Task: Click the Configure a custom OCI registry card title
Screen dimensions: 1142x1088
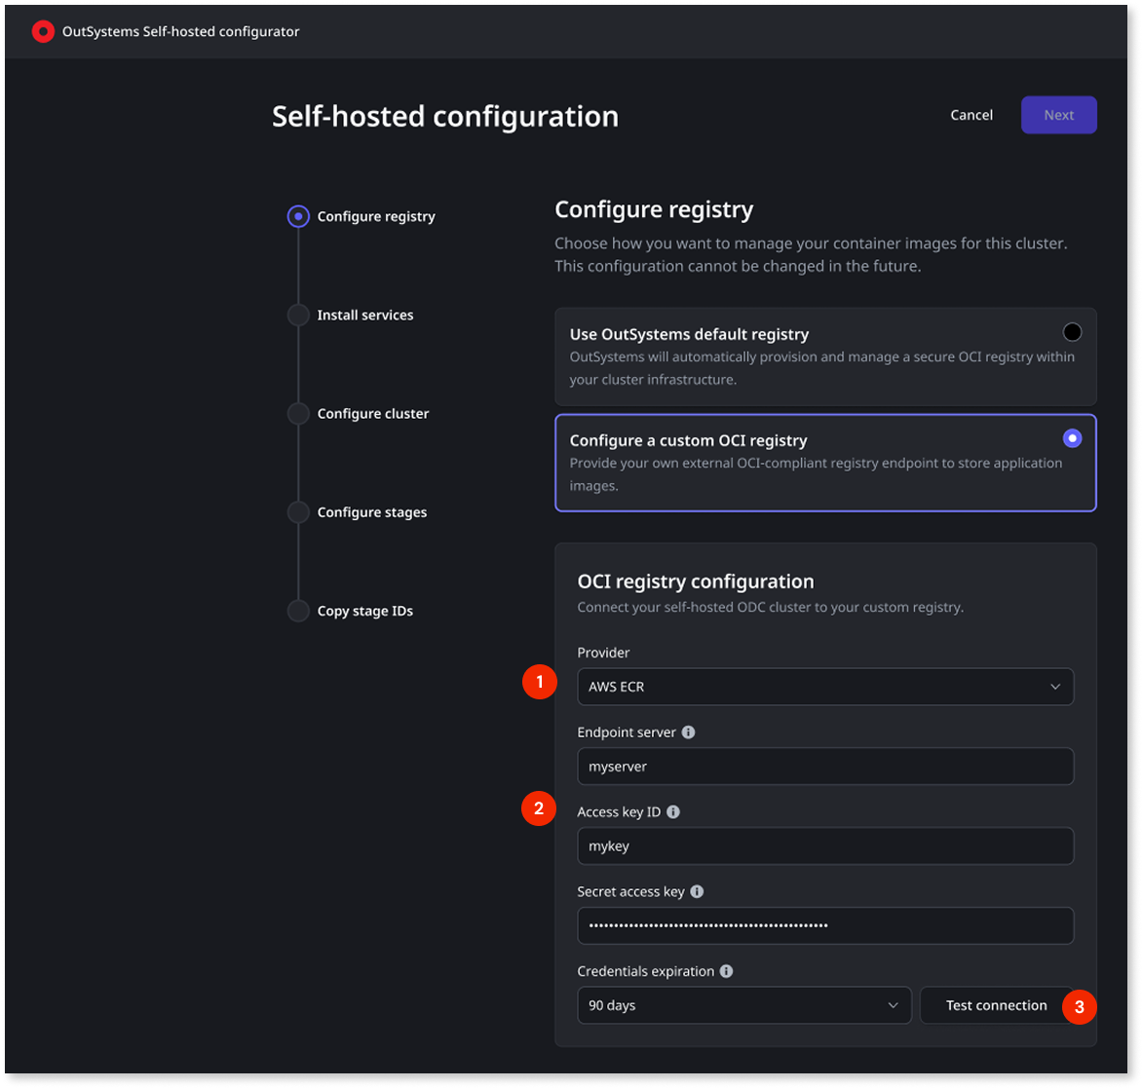Action: (x=688, y=440)
